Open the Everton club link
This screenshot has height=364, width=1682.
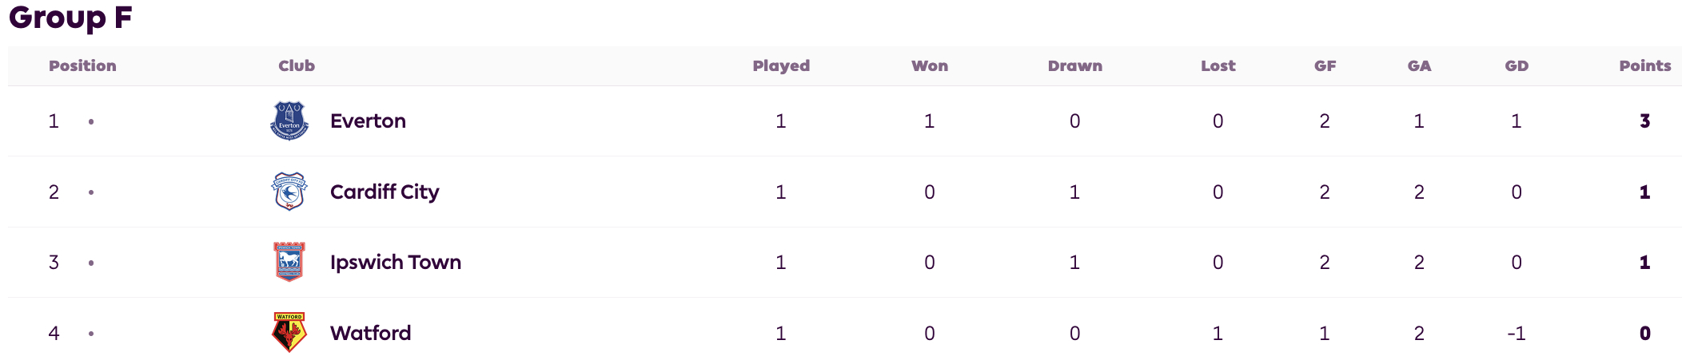[368, 121]
